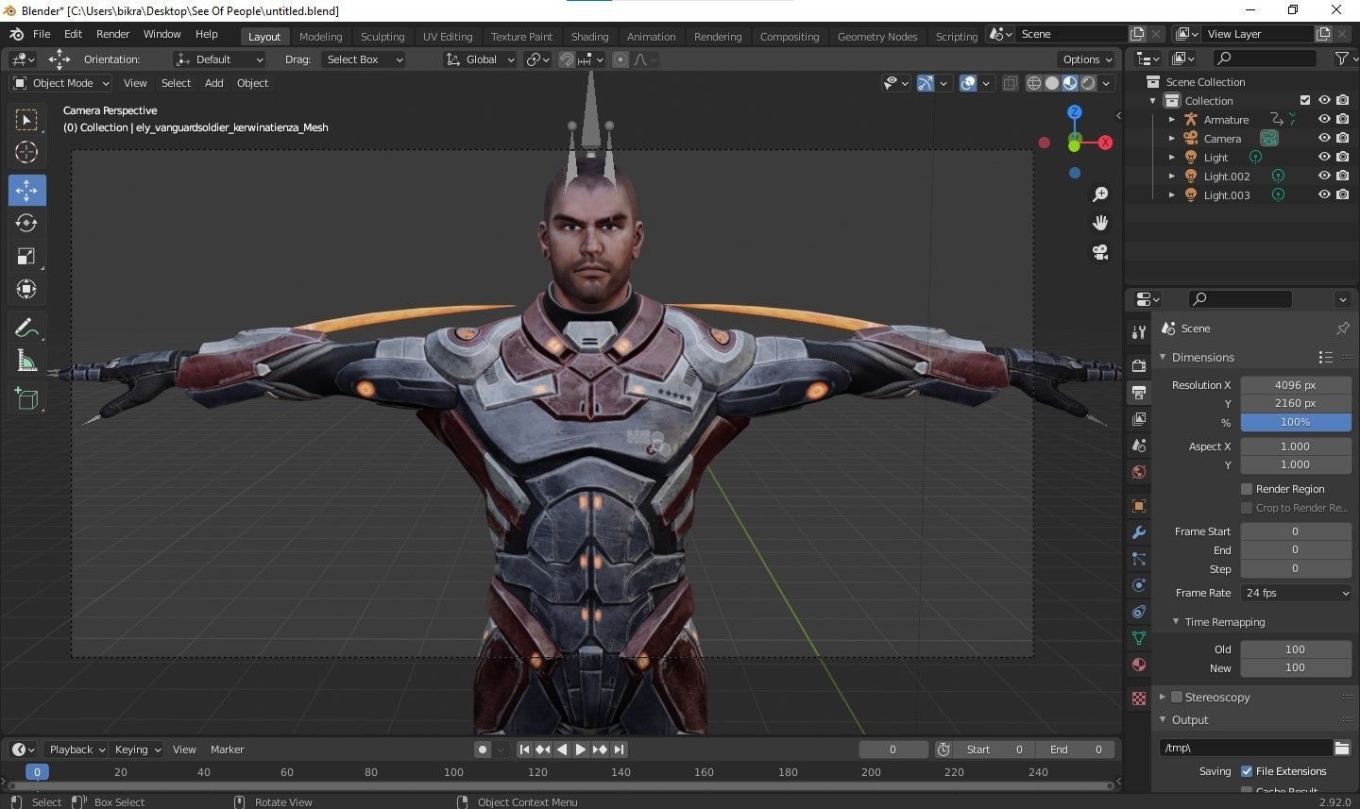The width and height of the screenshot is (1360, 809).
Task: Open the Playback dropdown in timeline
Action: pyautogui.click(x=76, y=750)
